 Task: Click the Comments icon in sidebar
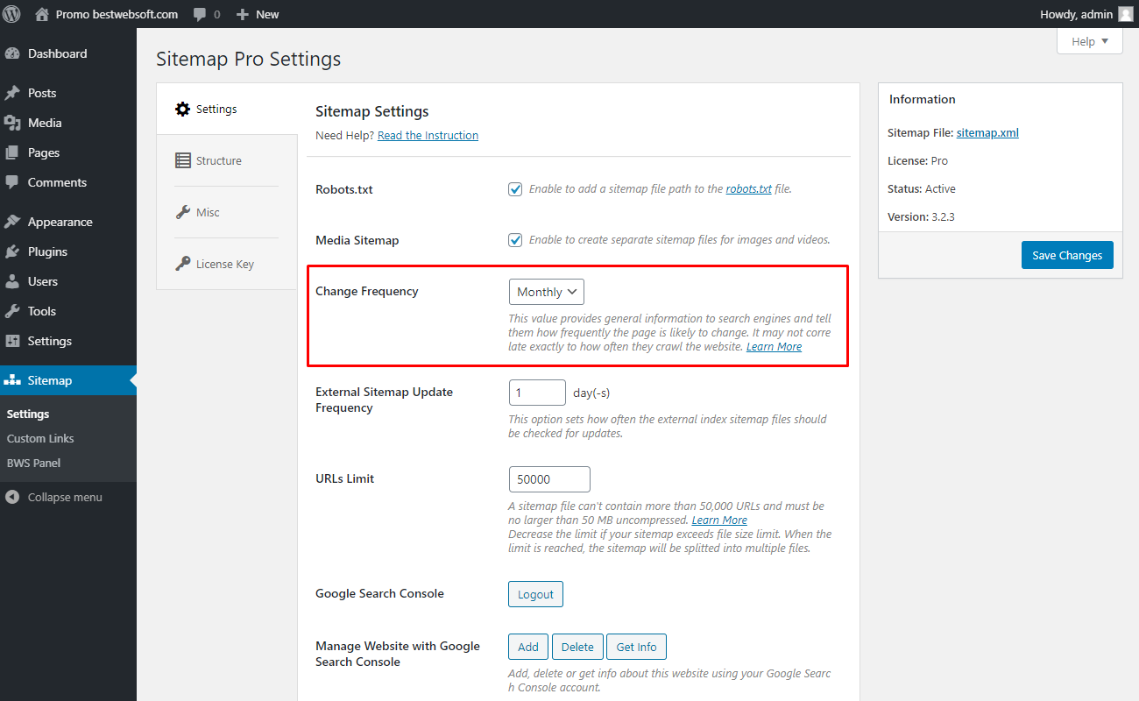click(x=12, y=182)
